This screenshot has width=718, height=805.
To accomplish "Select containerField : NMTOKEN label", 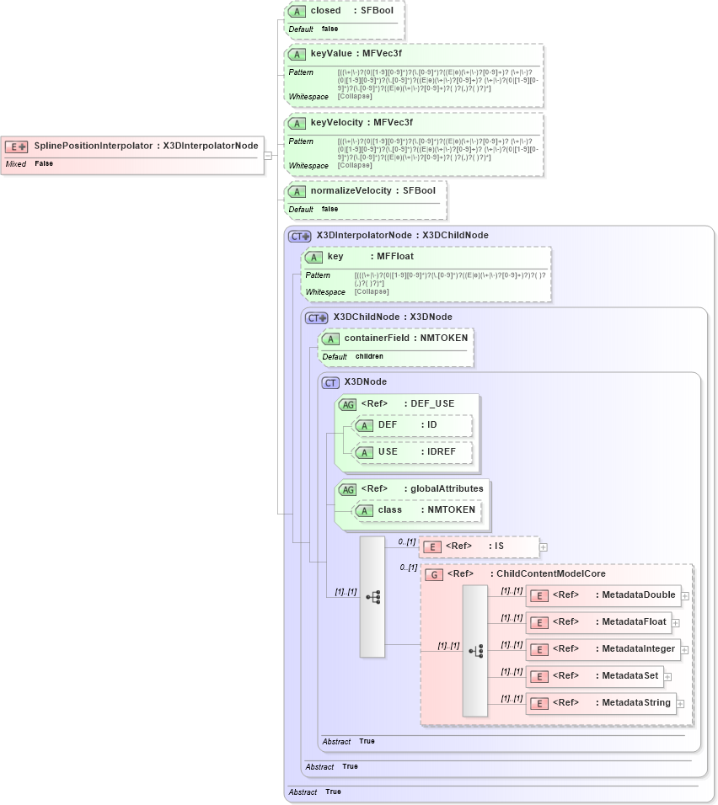I will 406,338.
